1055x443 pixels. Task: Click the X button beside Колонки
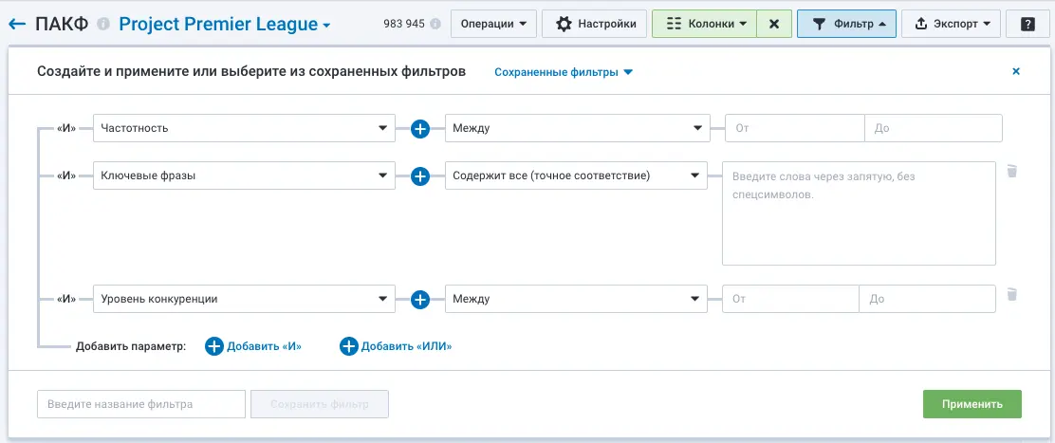[x=774, y=24]
